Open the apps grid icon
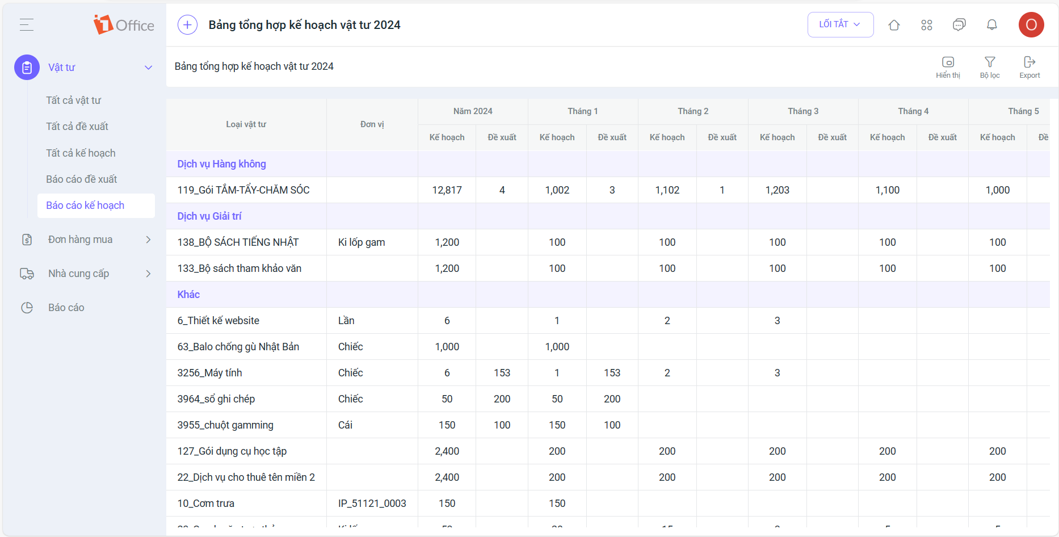 click(x=926, y=25)
